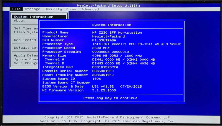The width and height of the screenshot is (222, 126).
Task: Open the Advanced menu
Action: coord(90,9)
